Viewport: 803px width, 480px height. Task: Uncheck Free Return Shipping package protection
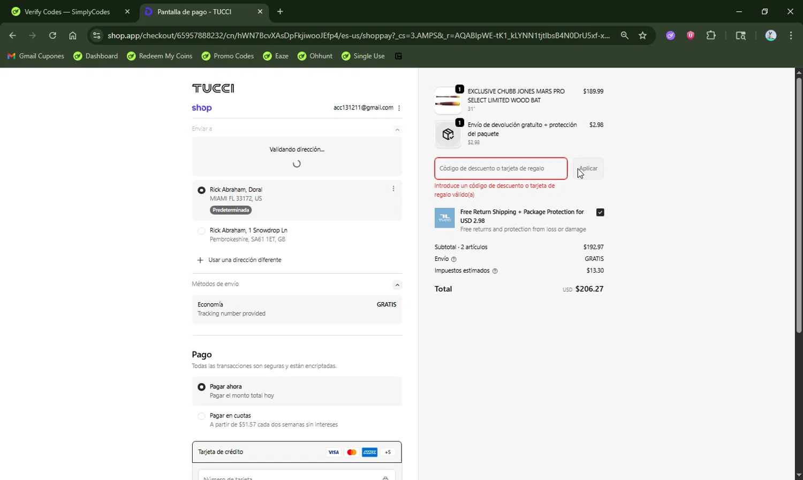tap(600, 212)
